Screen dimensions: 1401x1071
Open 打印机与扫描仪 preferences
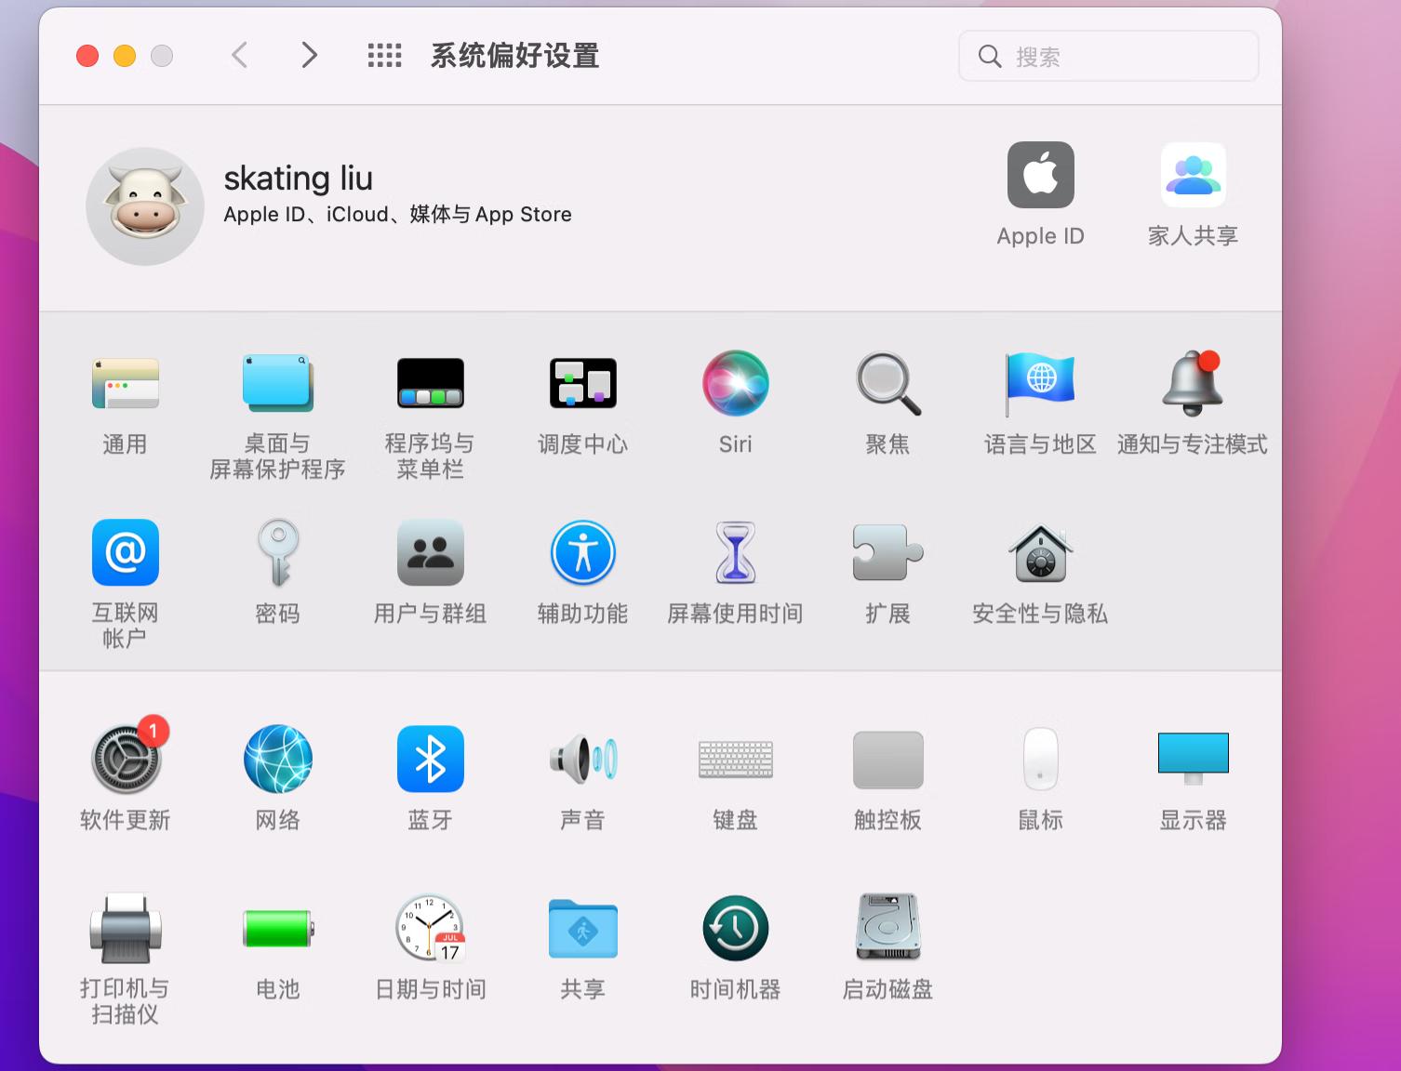point(126,928)
